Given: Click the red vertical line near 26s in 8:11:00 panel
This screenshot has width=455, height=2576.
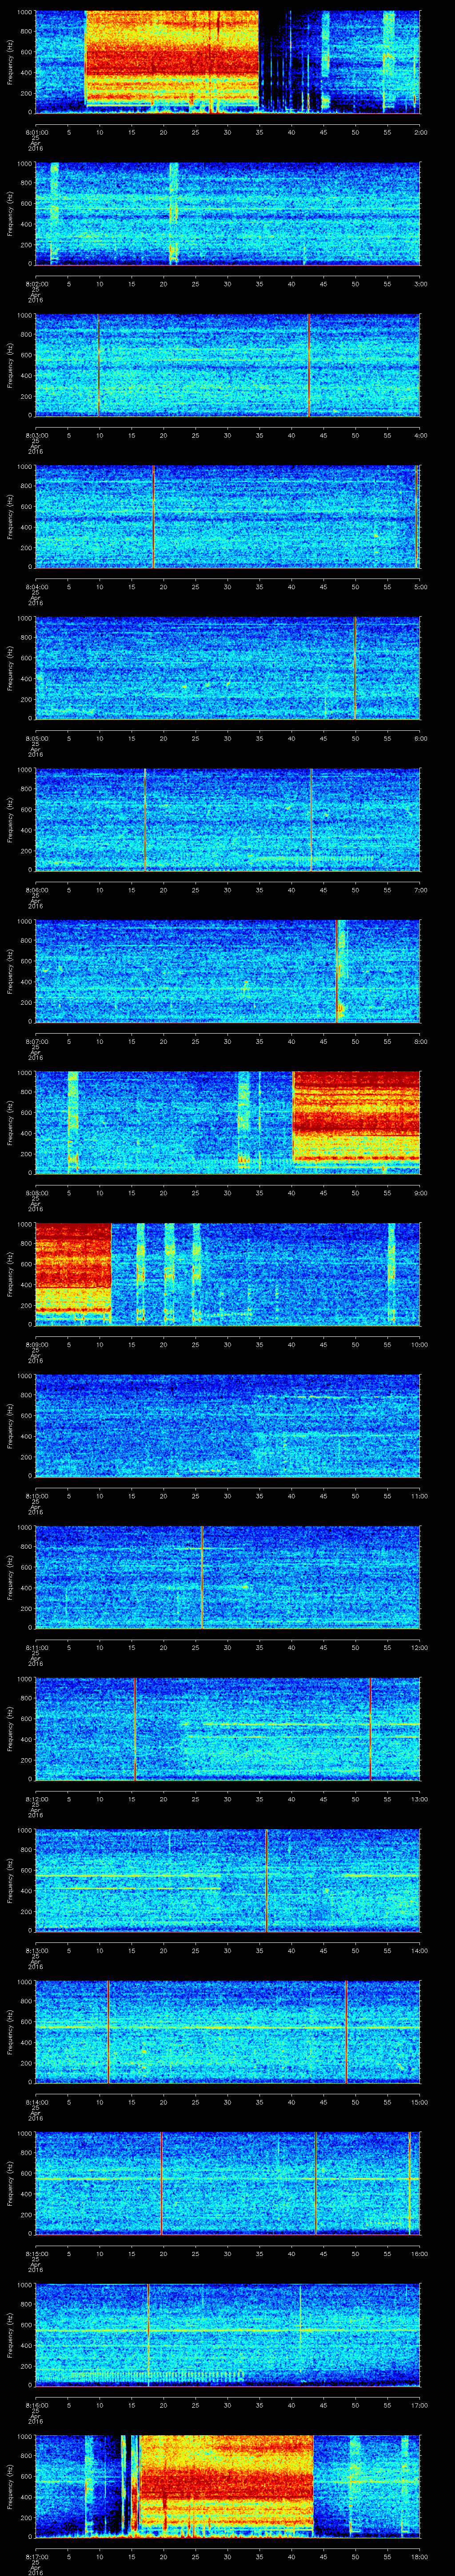Looking at the screenshot, I should pos(202,1577).
